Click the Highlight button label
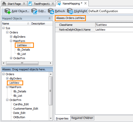The image size is (133, 122). click(81, 11)
